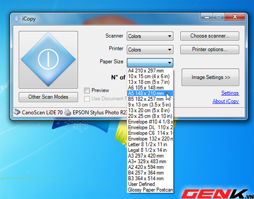Minimize the iCopy window

click(207, 17)
